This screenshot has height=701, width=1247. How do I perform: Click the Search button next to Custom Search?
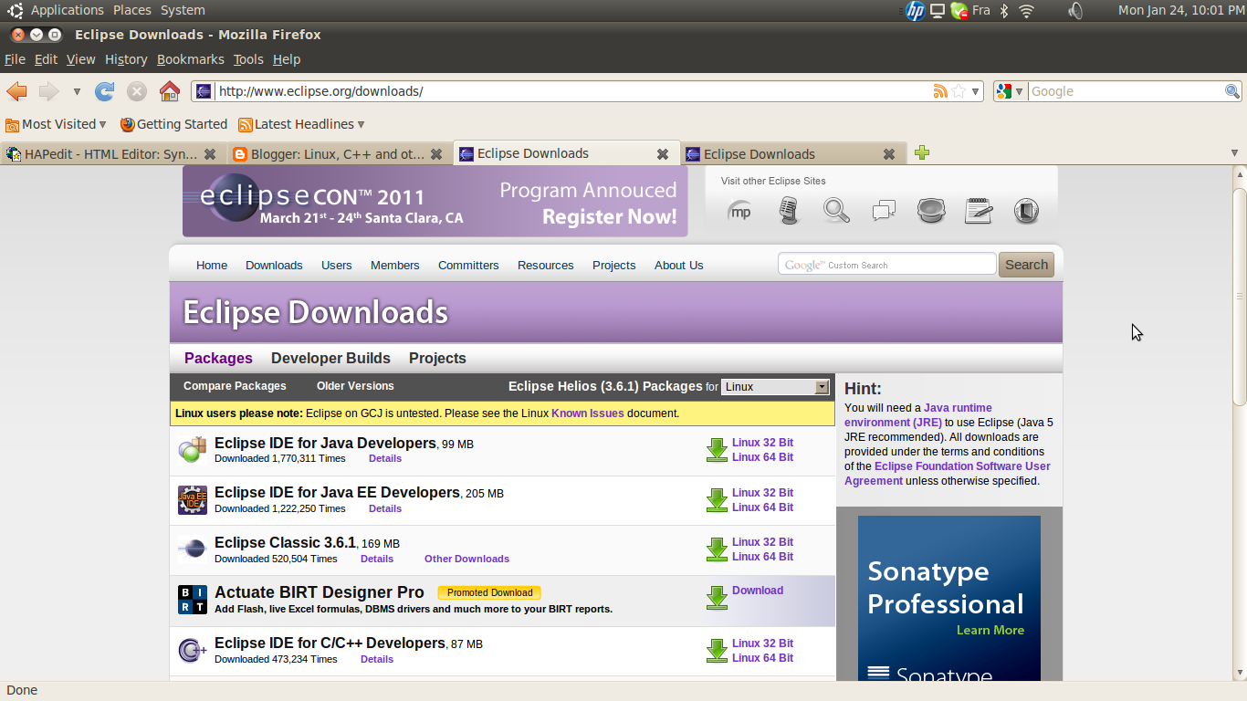(1026, 264)
